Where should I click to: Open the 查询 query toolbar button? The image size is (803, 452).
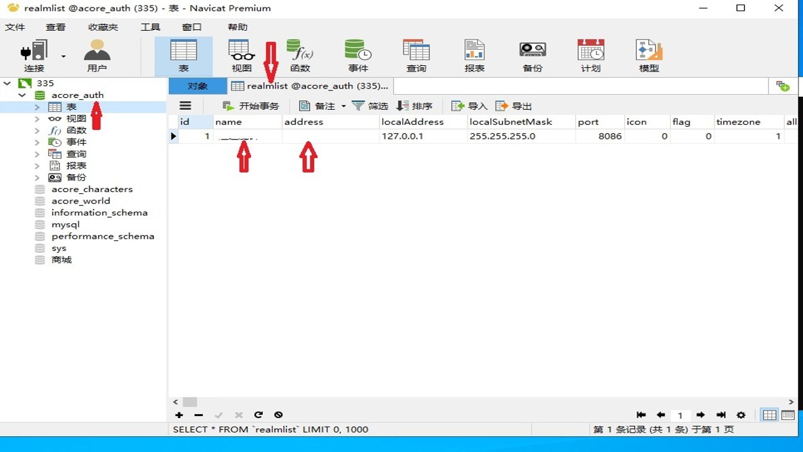[416, 56]
